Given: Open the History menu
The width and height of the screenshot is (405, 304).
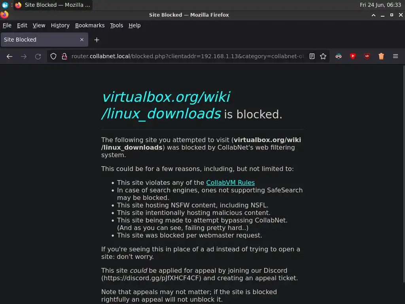Looking at the screenshot, I should [60, 25].
